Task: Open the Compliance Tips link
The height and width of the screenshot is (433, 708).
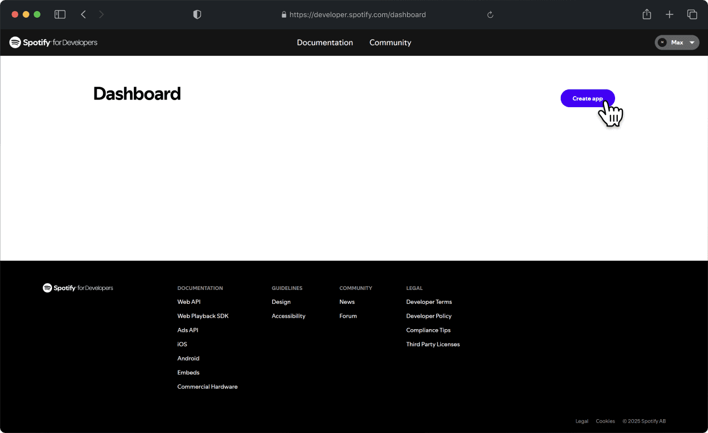Action: (x=428, y=330)
